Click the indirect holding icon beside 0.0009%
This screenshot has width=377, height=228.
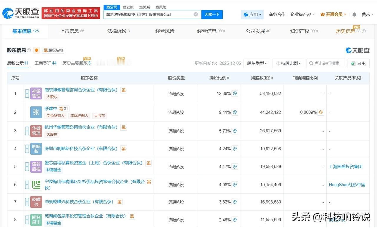321,112
